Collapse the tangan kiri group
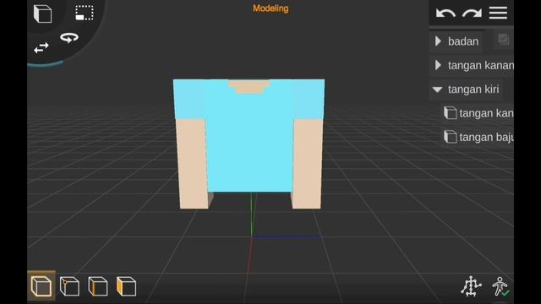Image resolution: width=541 pixels, height=304 pixels. coord(438,90)
